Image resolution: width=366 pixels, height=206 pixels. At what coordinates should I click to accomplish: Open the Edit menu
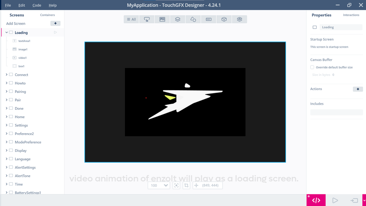coord(22,5)
